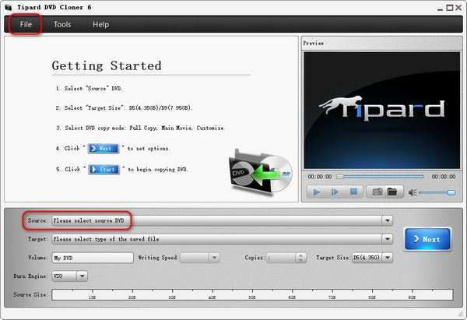The height and width of the screenshot is (320, 467).
Task: Click the Tipard preview screen
Action: click(382, 111)
